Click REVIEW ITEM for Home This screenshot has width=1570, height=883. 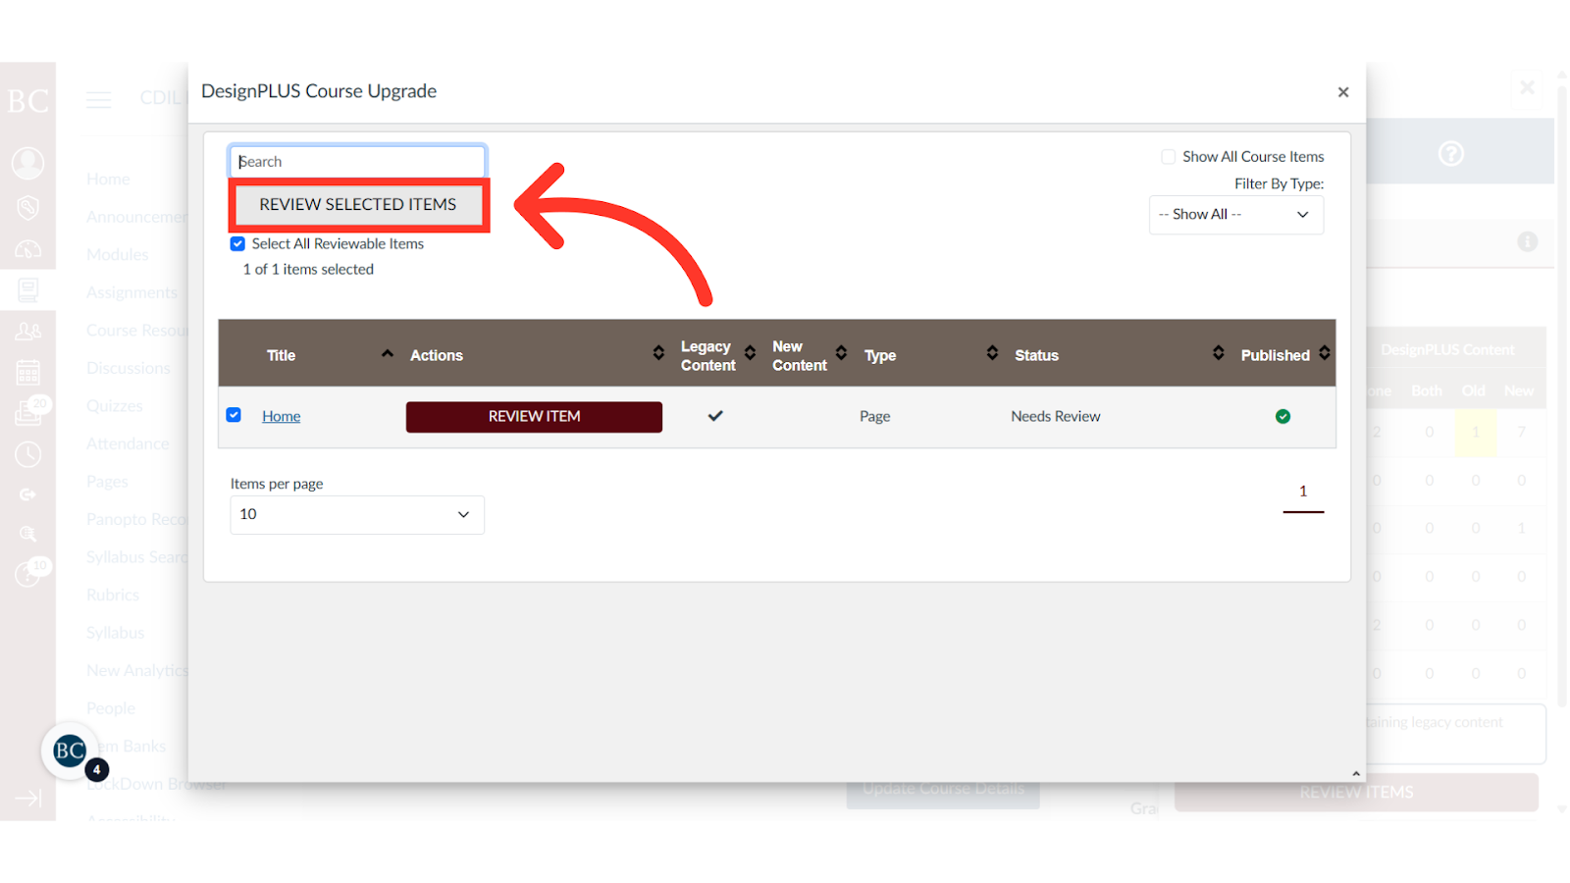pos(534,417)
